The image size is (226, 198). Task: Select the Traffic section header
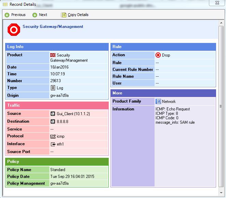click(x=57, y=106)
